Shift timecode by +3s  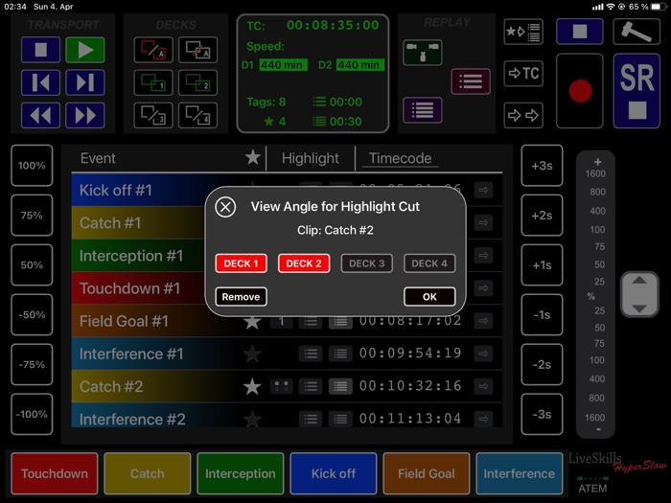pyautogui.click(x=542, y=166)
